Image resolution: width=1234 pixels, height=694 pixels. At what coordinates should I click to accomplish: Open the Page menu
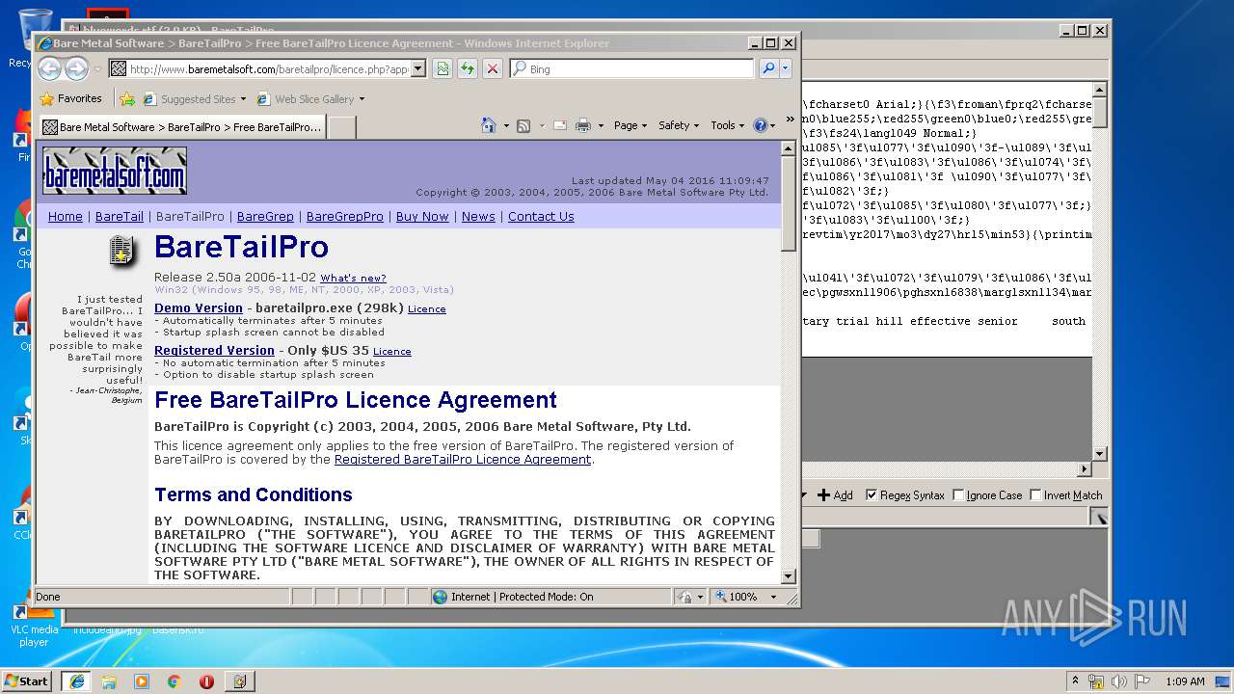click(x=630, y=125)
